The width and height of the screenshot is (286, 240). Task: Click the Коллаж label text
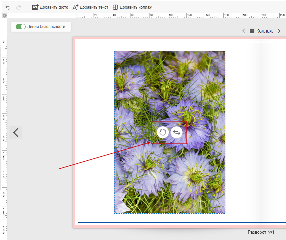click(264, 31)
